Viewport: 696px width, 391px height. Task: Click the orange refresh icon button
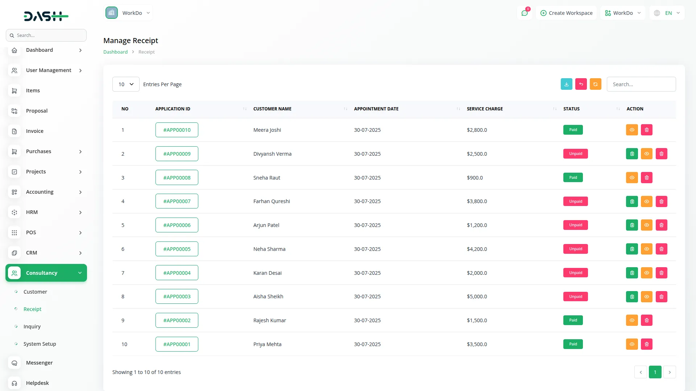(595, 84)
